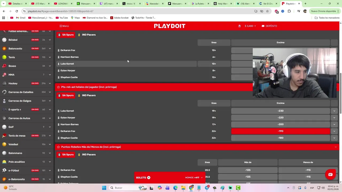Click the Microsoft Edge taskbar icon

pyautogui.click(x=175, y=188)
